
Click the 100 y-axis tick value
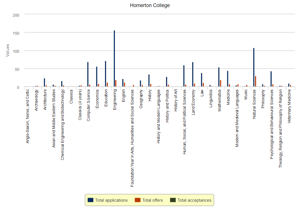[x=16, y=51]
